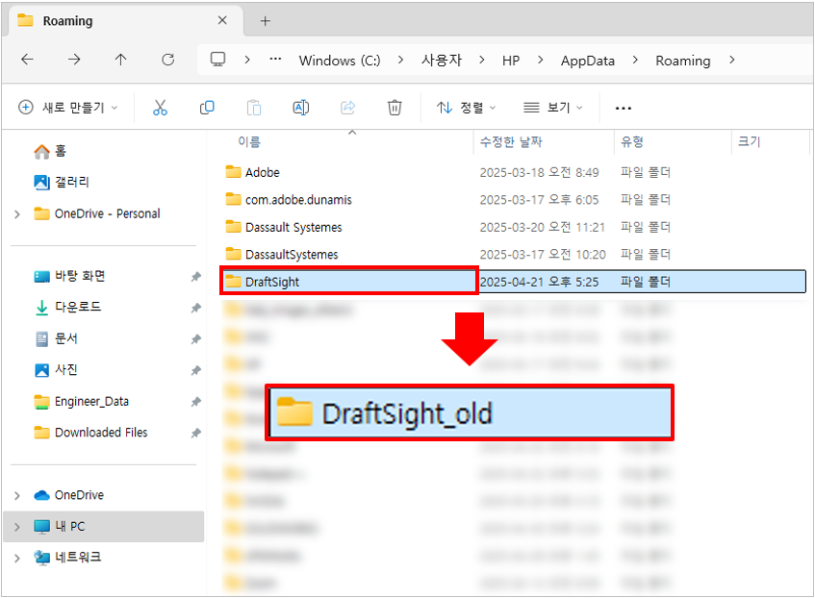Navigate to AppData breadcrumb
This screenshot has height=598, width=815.
coord(587,61)
